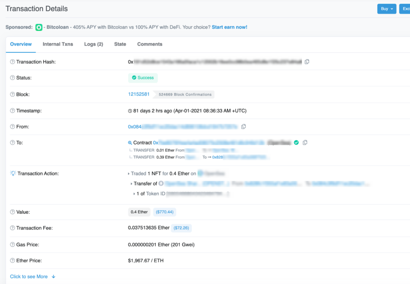Image resolution: width=410 pixels, height=284 pixels.
Task: Click help icon next to Timestamp
Action: click(x=12, y=111)
